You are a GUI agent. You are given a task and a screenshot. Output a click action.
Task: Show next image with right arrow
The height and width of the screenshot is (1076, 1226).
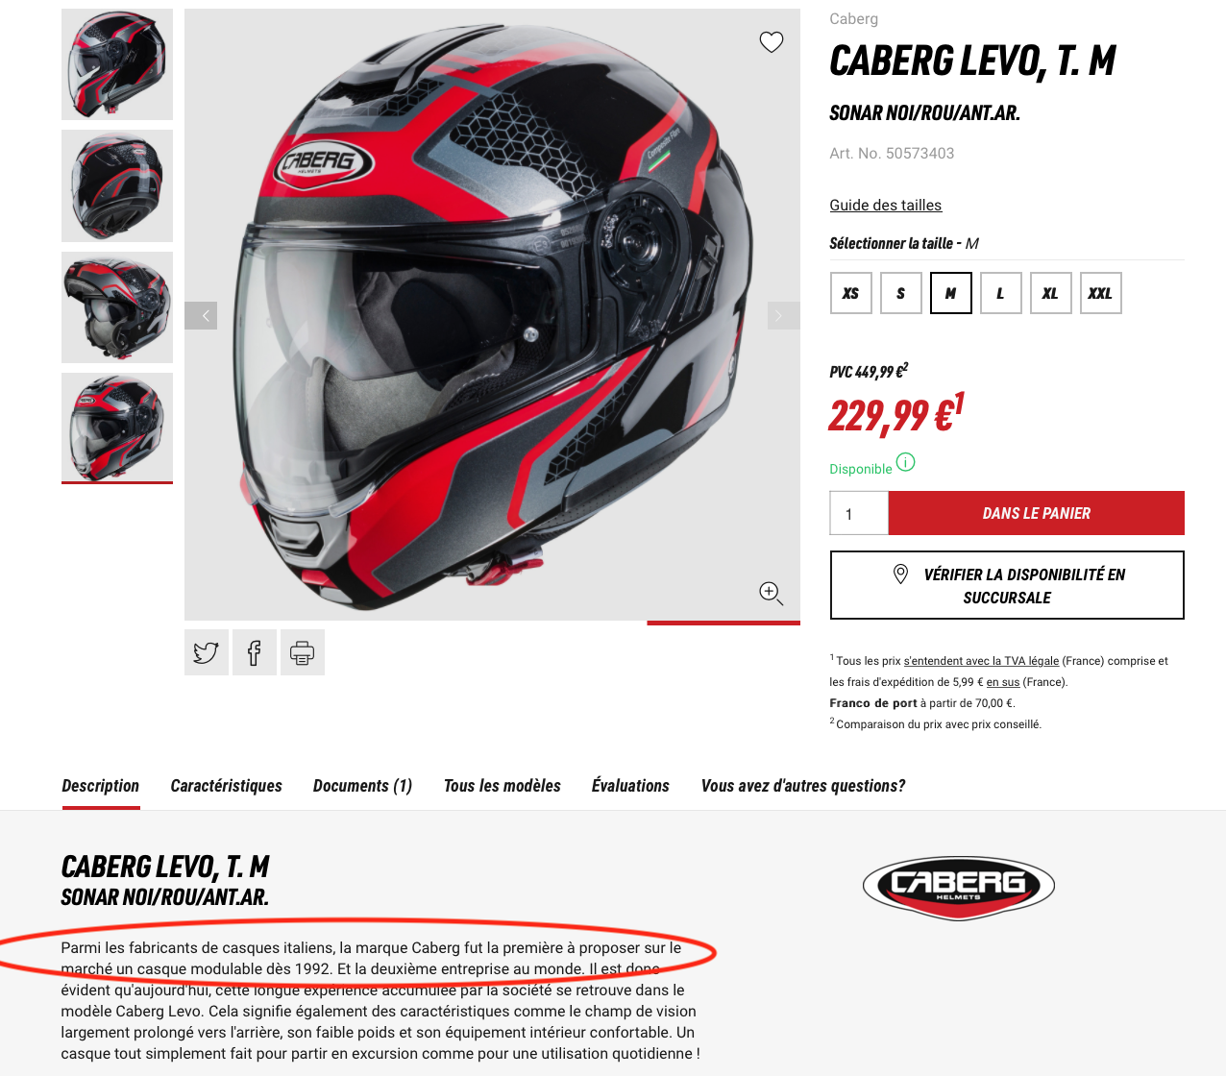point(783,315)
